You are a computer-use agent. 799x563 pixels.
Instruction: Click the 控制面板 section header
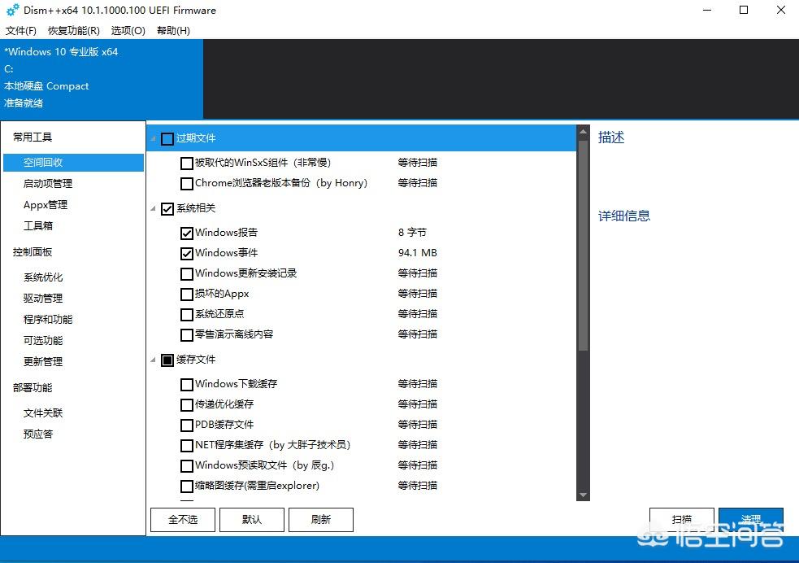[33, 252]
